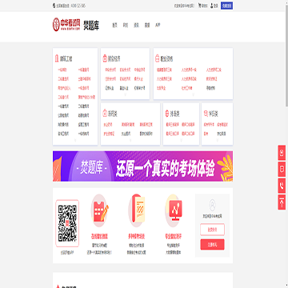Open the 题库 nav item

pyautogui.click(x=147, y=26)
